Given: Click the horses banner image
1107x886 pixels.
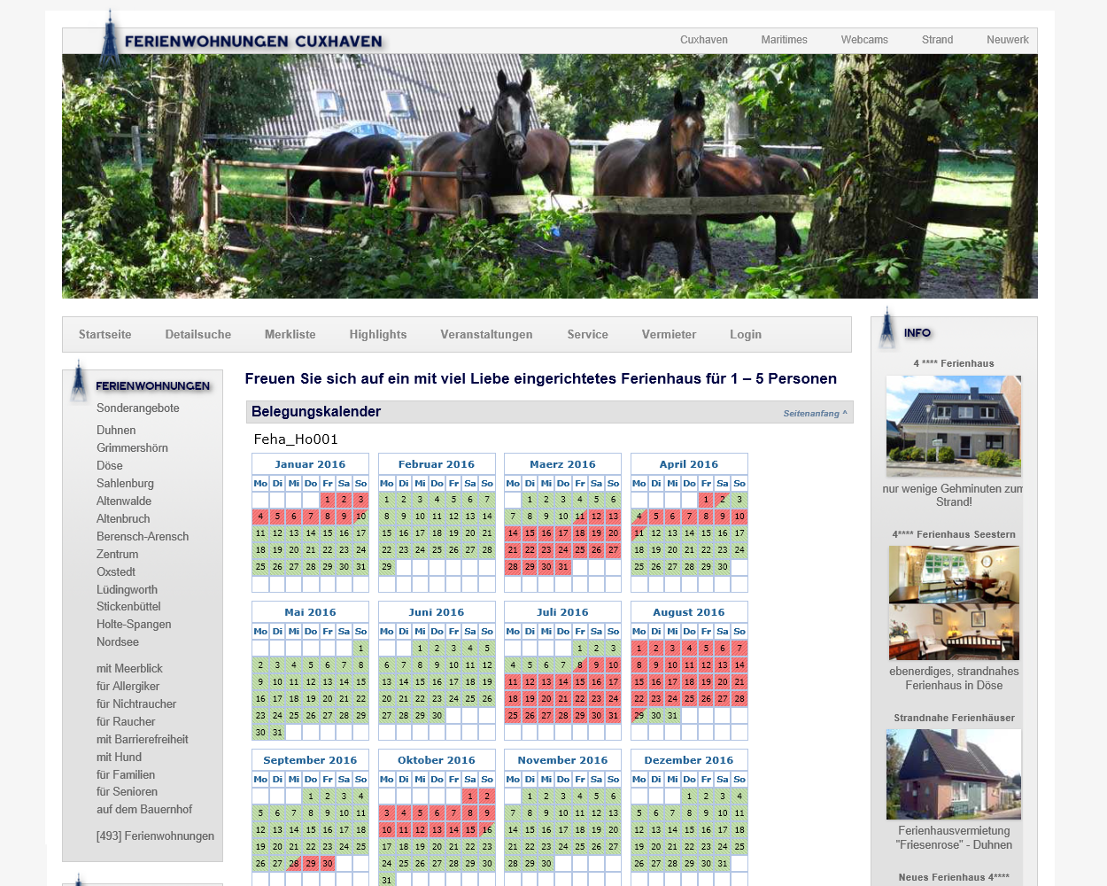Looking at the screenshot, I should tap(549, 176).
